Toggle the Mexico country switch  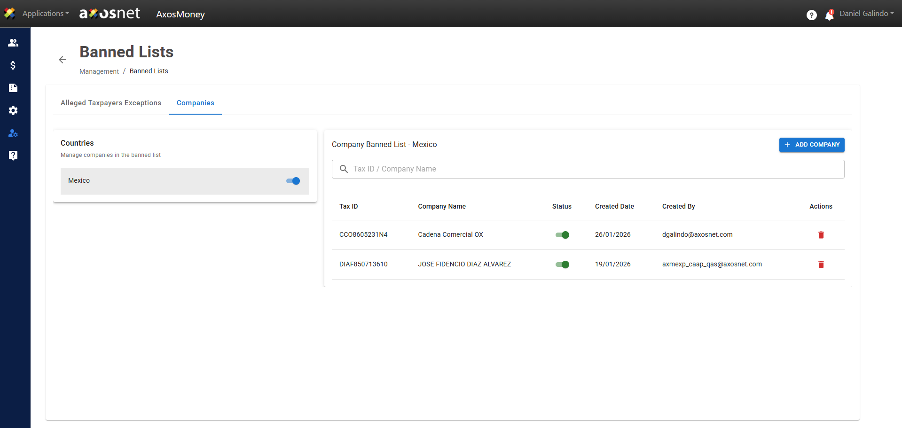pos(293,181)
